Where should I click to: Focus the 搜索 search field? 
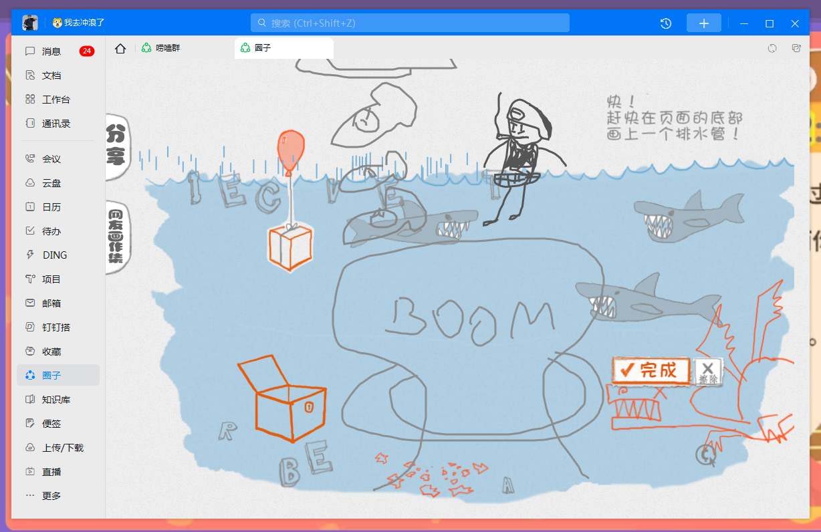point(410,23)
